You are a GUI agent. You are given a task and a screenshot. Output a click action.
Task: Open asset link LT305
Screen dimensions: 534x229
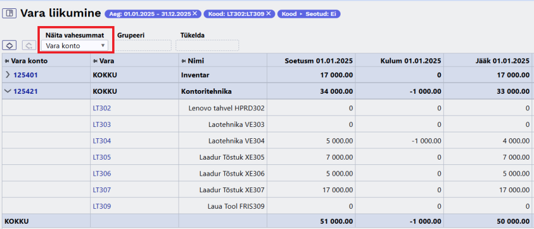click(x=102, y=157)
